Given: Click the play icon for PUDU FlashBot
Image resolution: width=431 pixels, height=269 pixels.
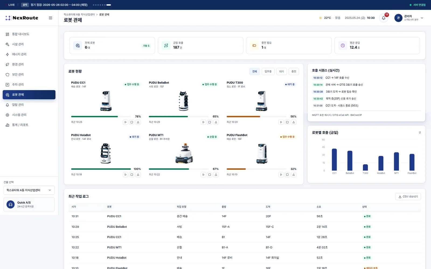Looking at the screenshot, I should click(281, 175).
